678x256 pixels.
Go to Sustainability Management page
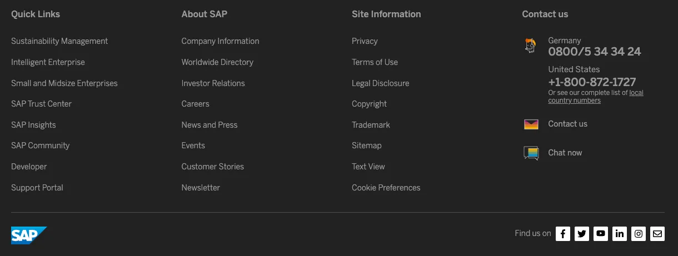(59, 41)
